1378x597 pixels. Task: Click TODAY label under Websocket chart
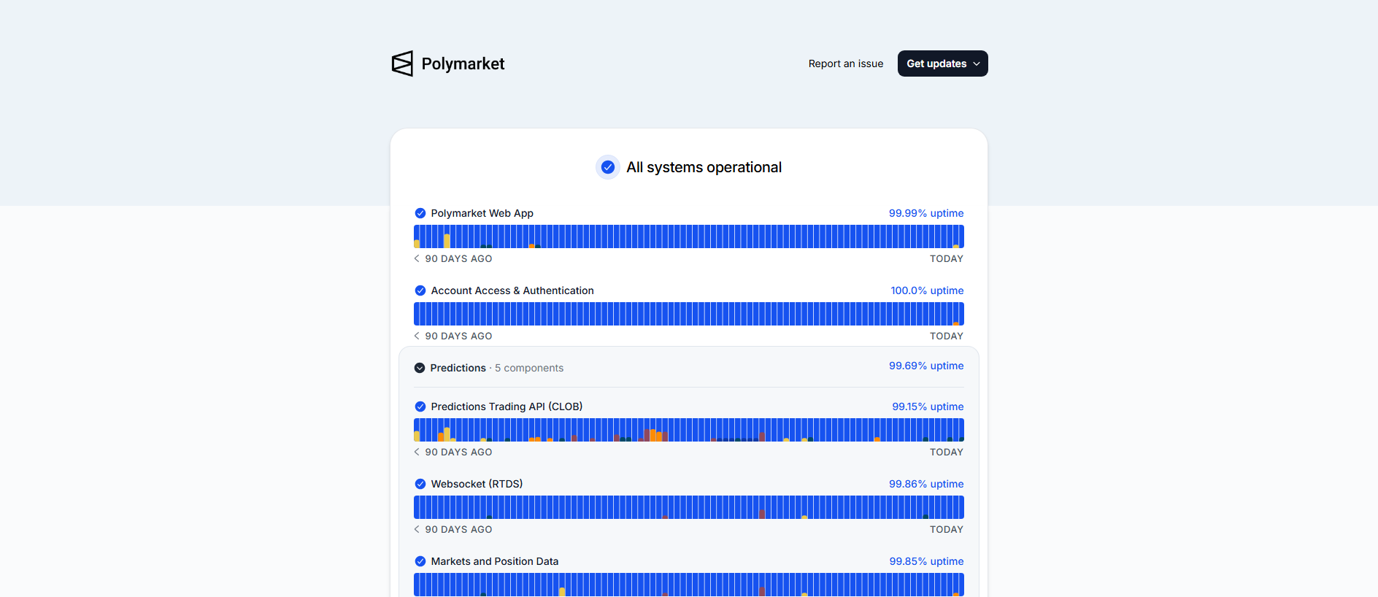947,529
